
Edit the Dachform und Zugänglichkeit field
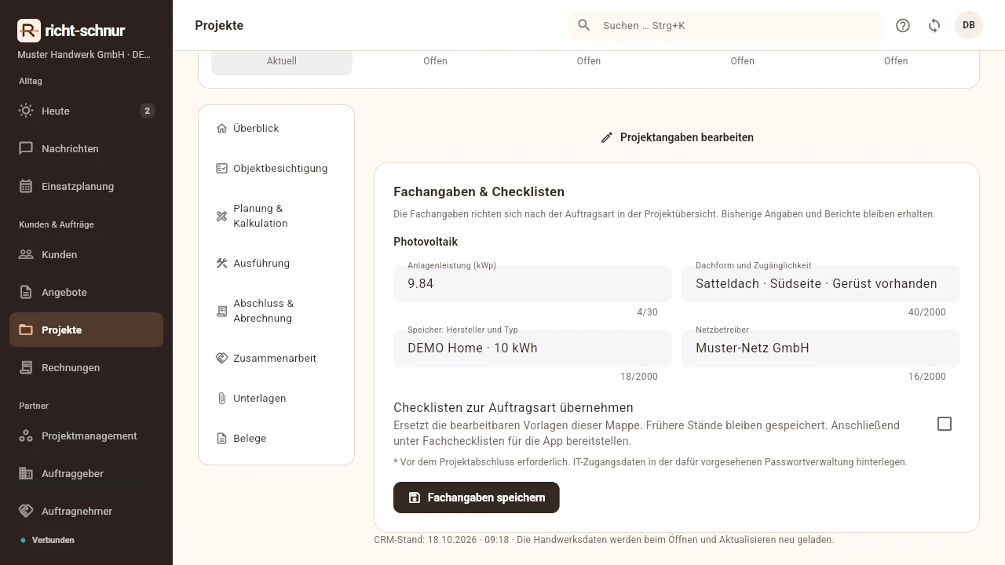coord(820,284)
